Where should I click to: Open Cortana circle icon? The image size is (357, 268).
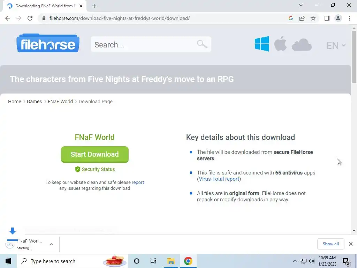(x=137, y=261)
